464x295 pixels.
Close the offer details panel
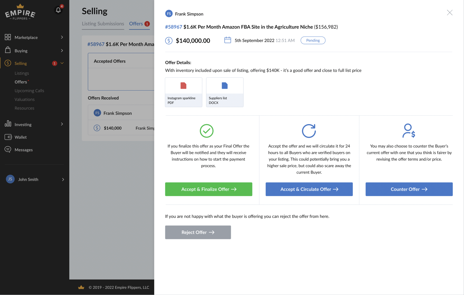coord(450,13)
